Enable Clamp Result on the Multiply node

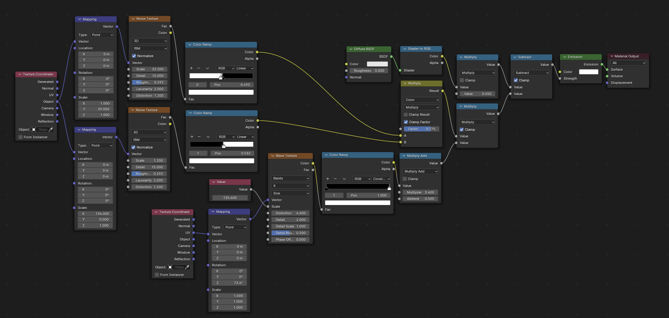pyautogui.click(x=406, y=115)
